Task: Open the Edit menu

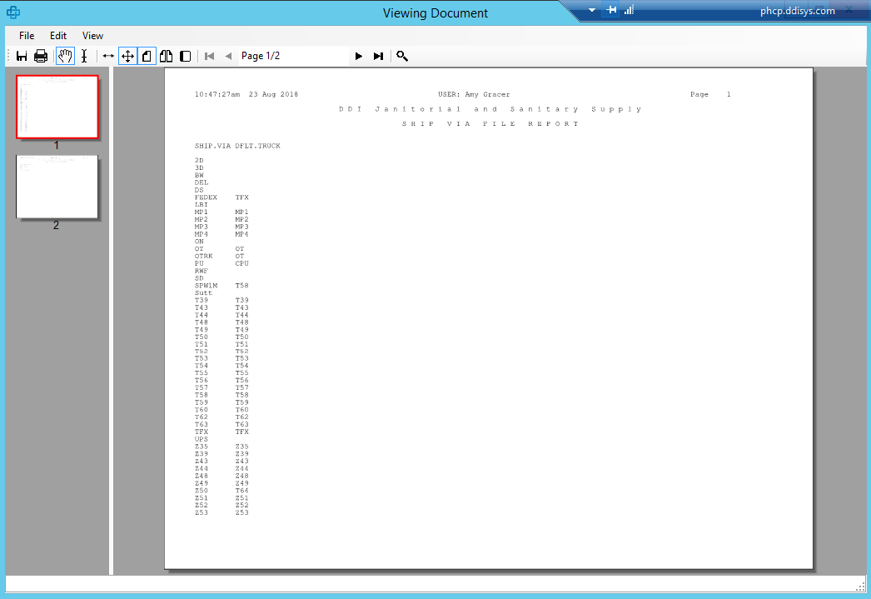Action: pos(57,35)
